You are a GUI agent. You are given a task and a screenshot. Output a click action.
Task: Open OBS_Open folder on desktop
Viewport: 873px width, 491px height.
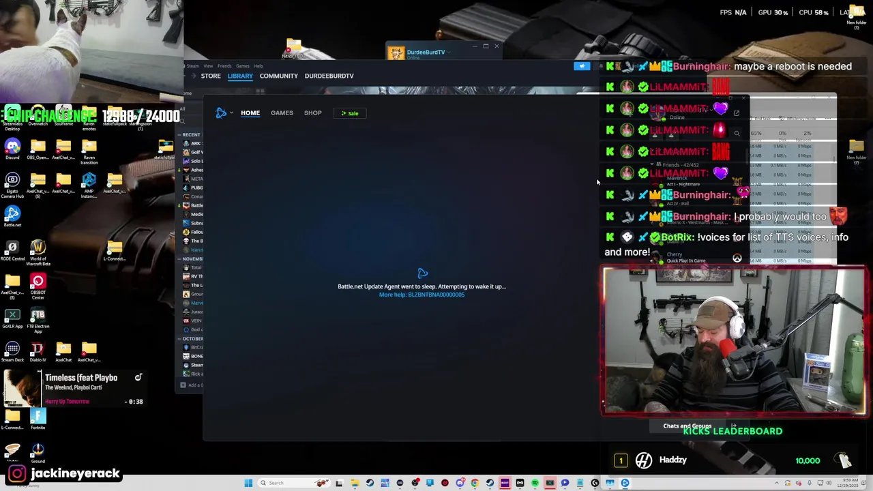click(38, 149)
